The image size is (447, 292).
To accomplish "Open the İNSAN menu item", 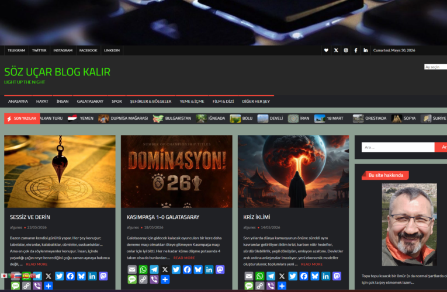I will (x=63, y=102).
